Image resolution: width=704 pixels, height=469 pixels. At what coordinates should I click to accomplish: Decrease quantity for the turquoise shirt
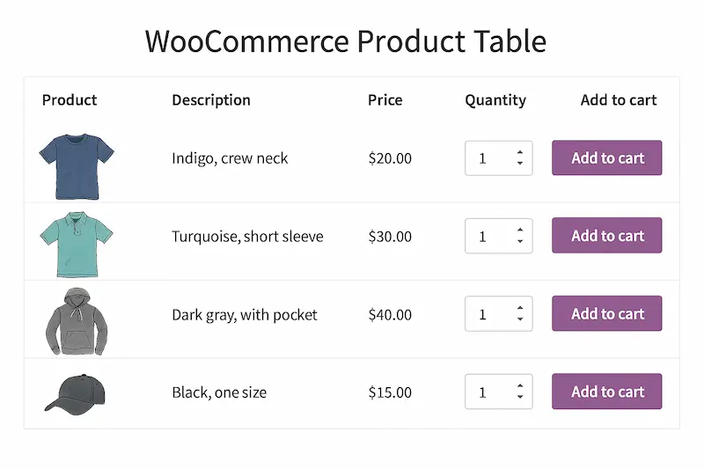(520, 241)
